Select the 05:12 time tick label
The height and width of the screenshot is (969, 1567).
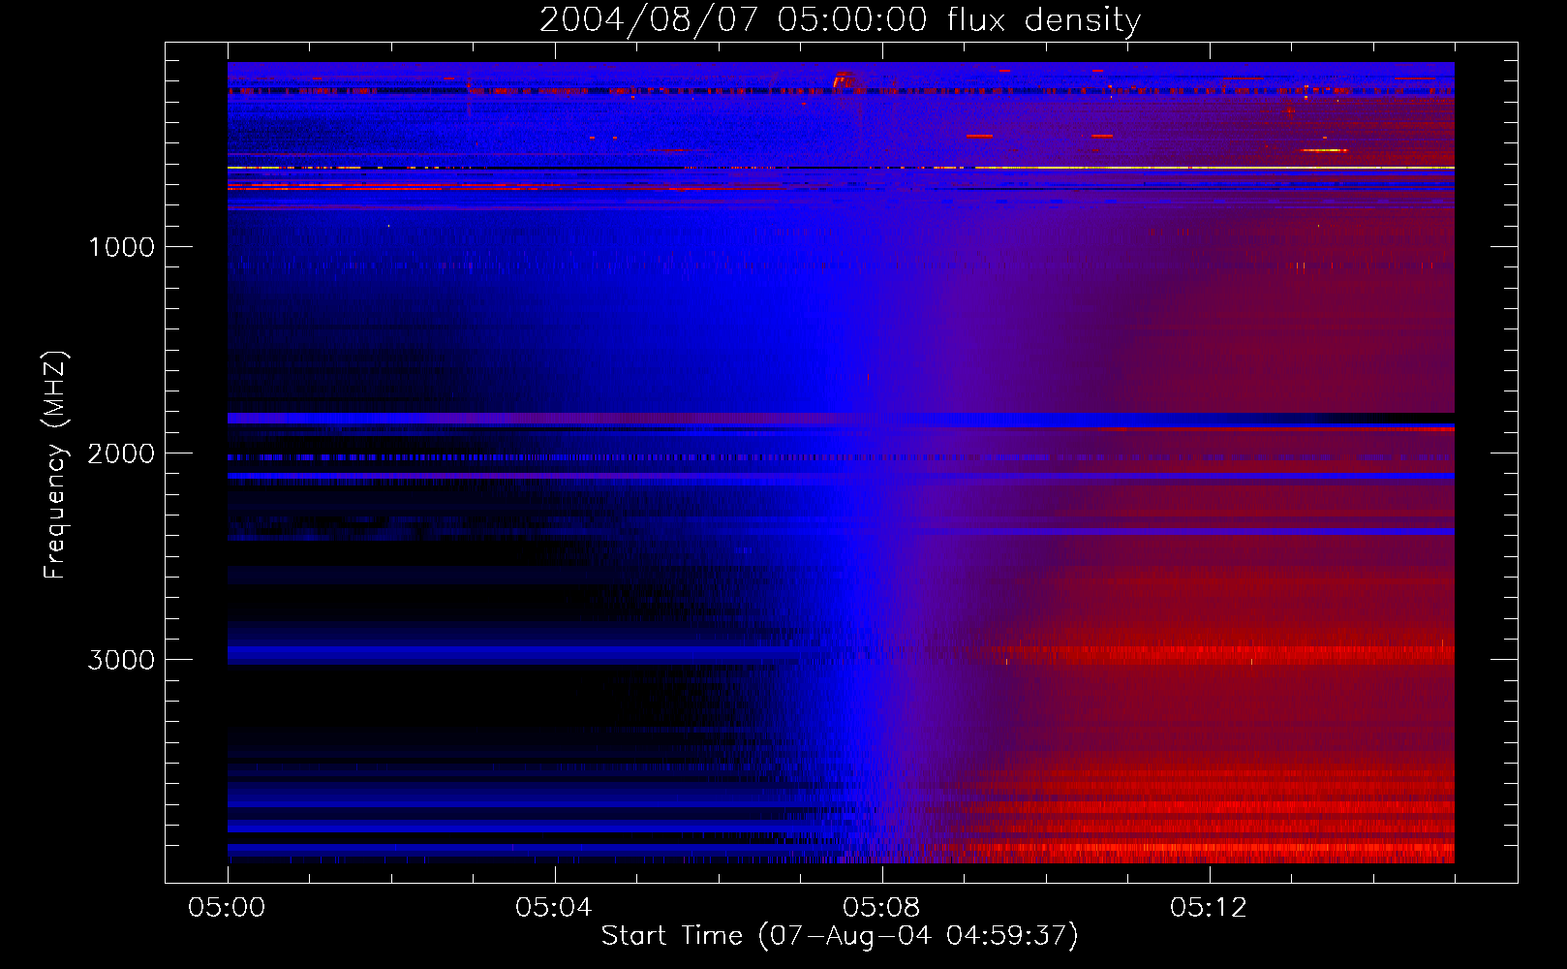click(x=1209, y=908)
